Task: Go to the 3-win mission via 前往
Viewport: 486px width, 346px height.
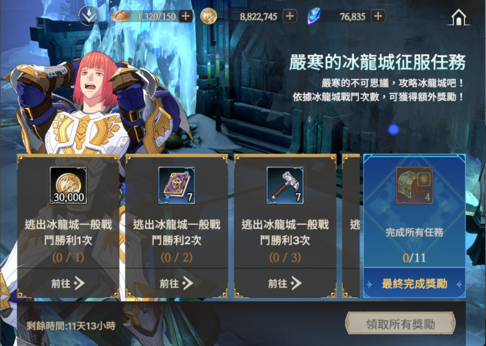Action: pos(285,283)
